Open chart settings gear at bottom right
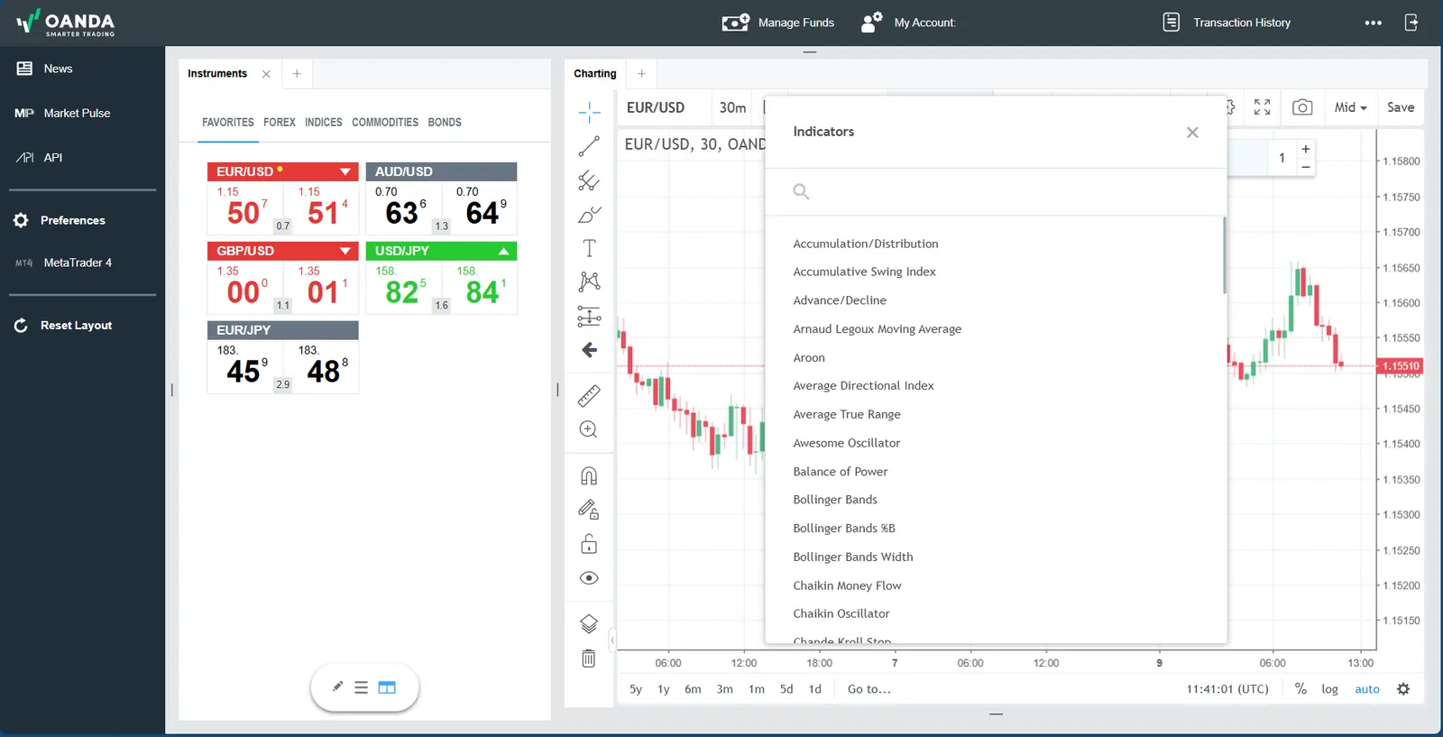The image size is (1443, 737). click(x=1403, y=689)
